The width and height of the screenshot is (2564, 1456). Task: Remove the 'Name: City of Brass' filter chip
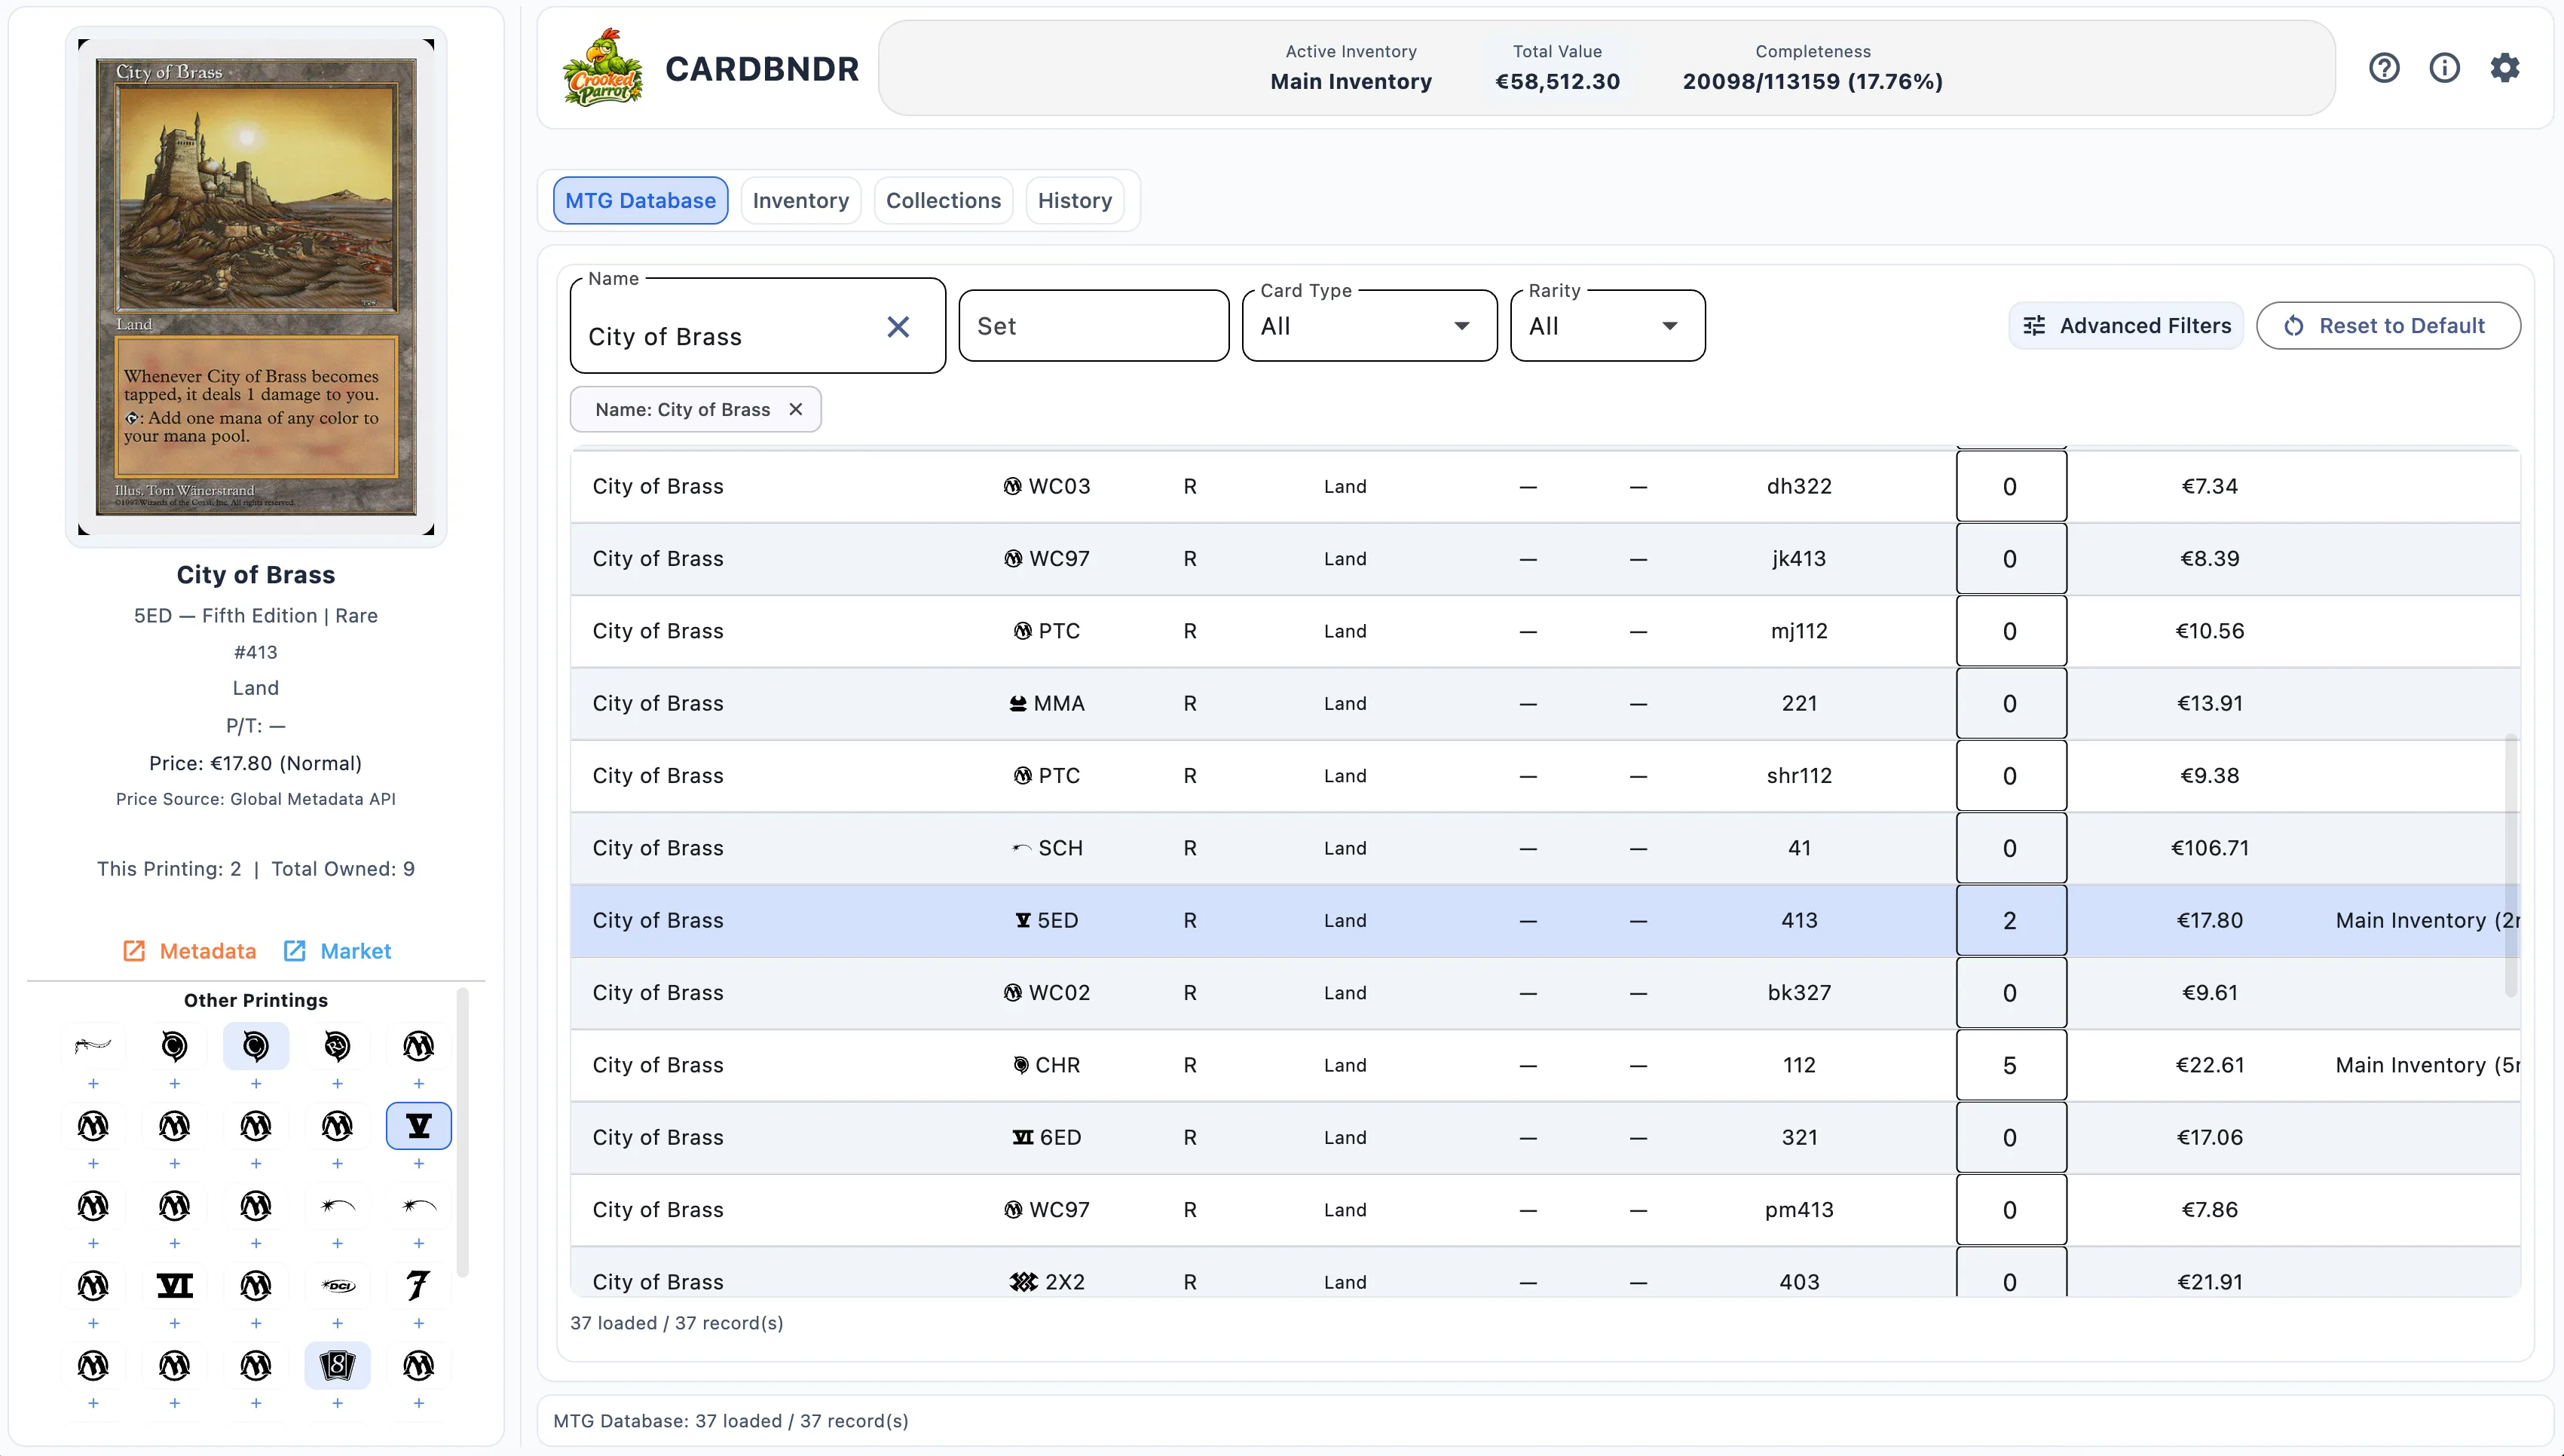796,409
